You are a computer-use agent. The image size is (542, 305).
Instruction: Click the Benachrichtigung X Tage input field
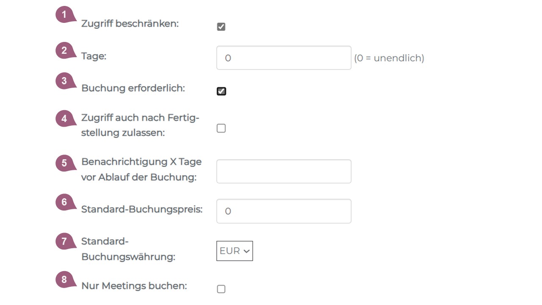(284, 171)
